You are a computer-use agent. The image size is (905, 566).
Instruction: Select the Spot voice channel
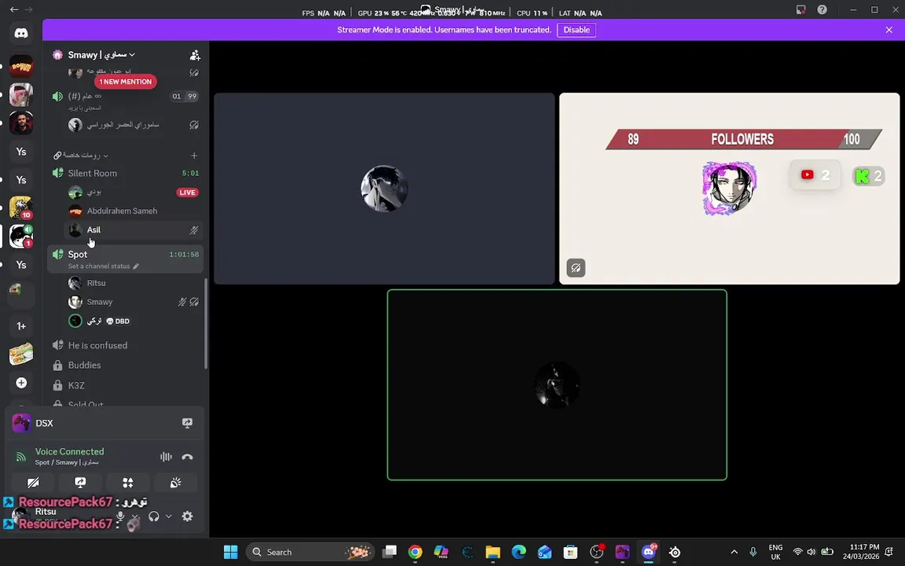[x=125, y=259]
